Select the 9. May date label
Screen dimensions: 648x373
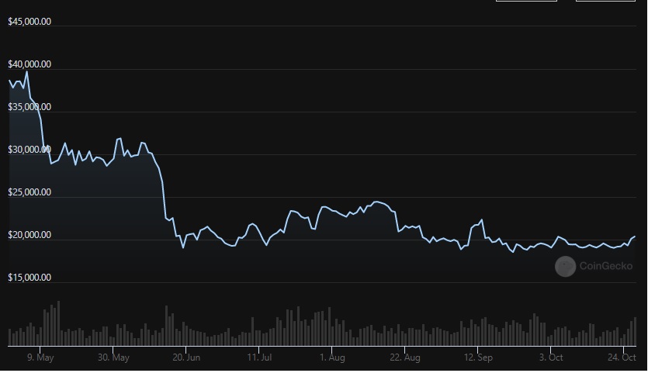click(40, 357)
